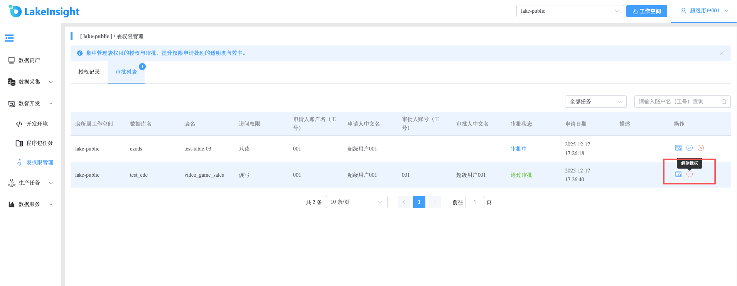The height and width of the screenshot is (286, 737).
Task: Click the revoke authorization icon for video_game_sales
Action: pyautogui.click(x=690, y=174)
